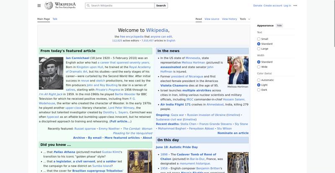Click the Sumba Island link
The width and height of the screenshot is (335, 173).
pyautogui.click(x=102, y=166)
